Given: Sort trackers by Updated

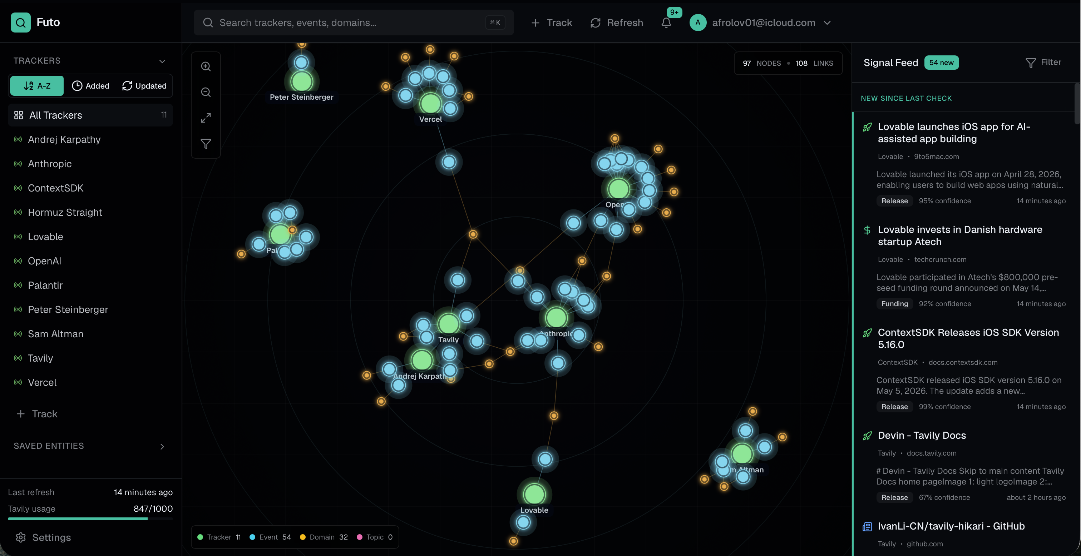Looking at the screenshot, I should (x=144, y=86).
